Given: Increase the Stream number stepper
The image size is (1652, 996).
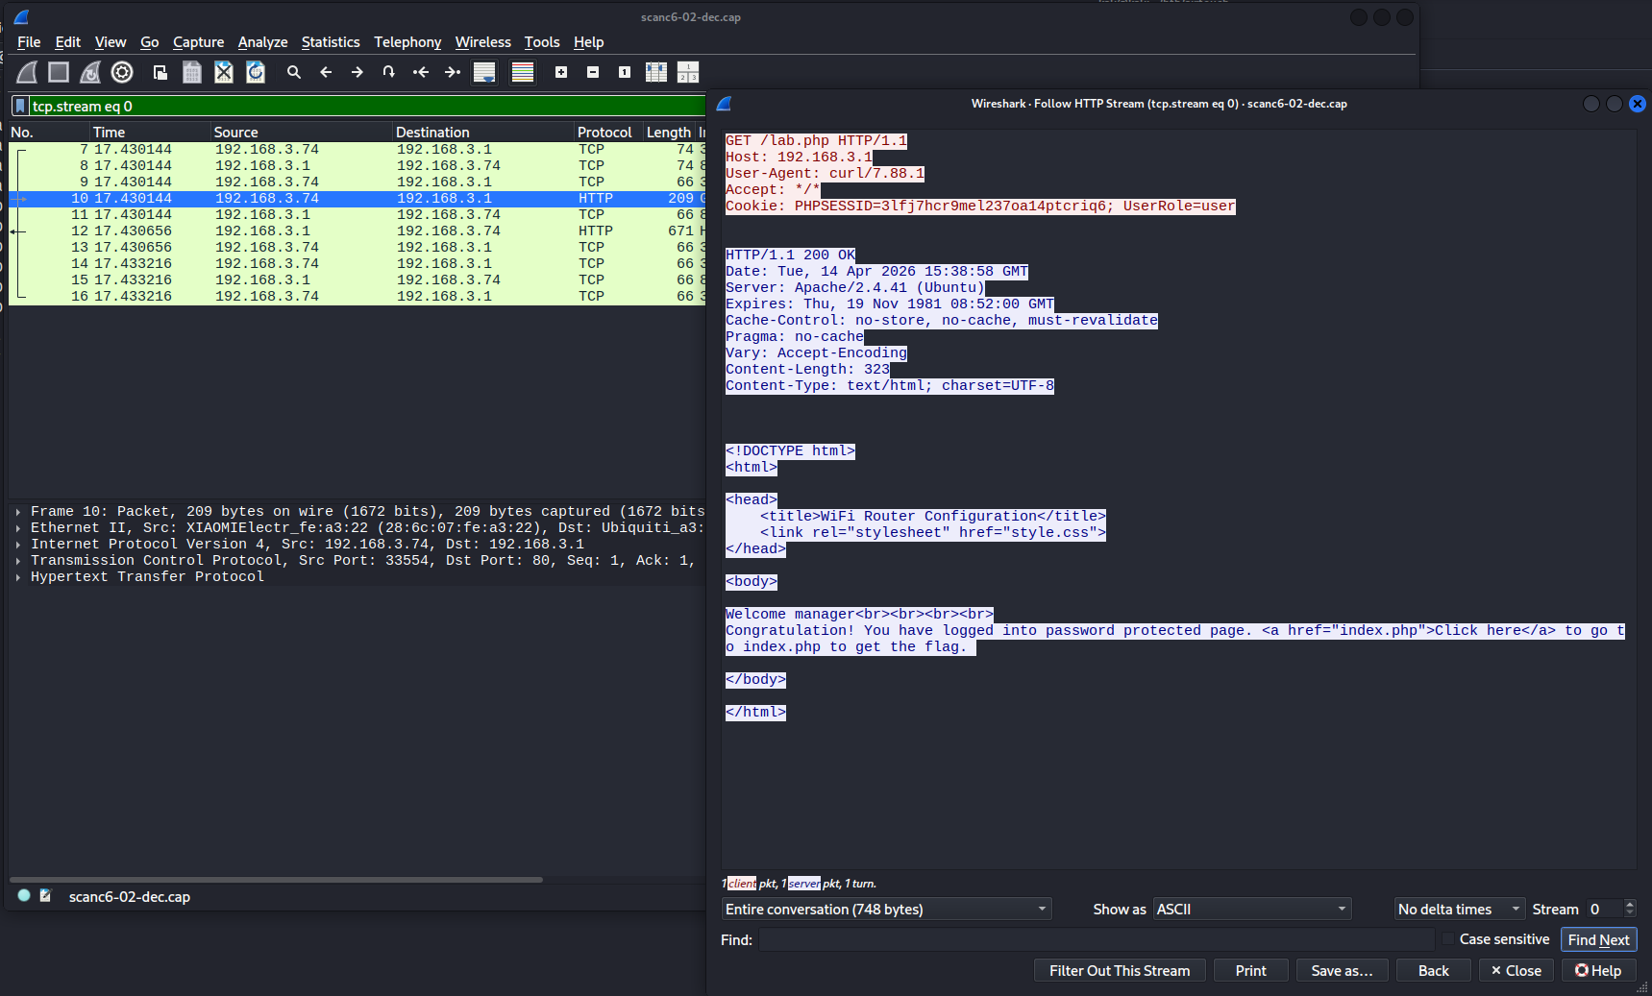Looking at the screenshot, I should 1630,904.
